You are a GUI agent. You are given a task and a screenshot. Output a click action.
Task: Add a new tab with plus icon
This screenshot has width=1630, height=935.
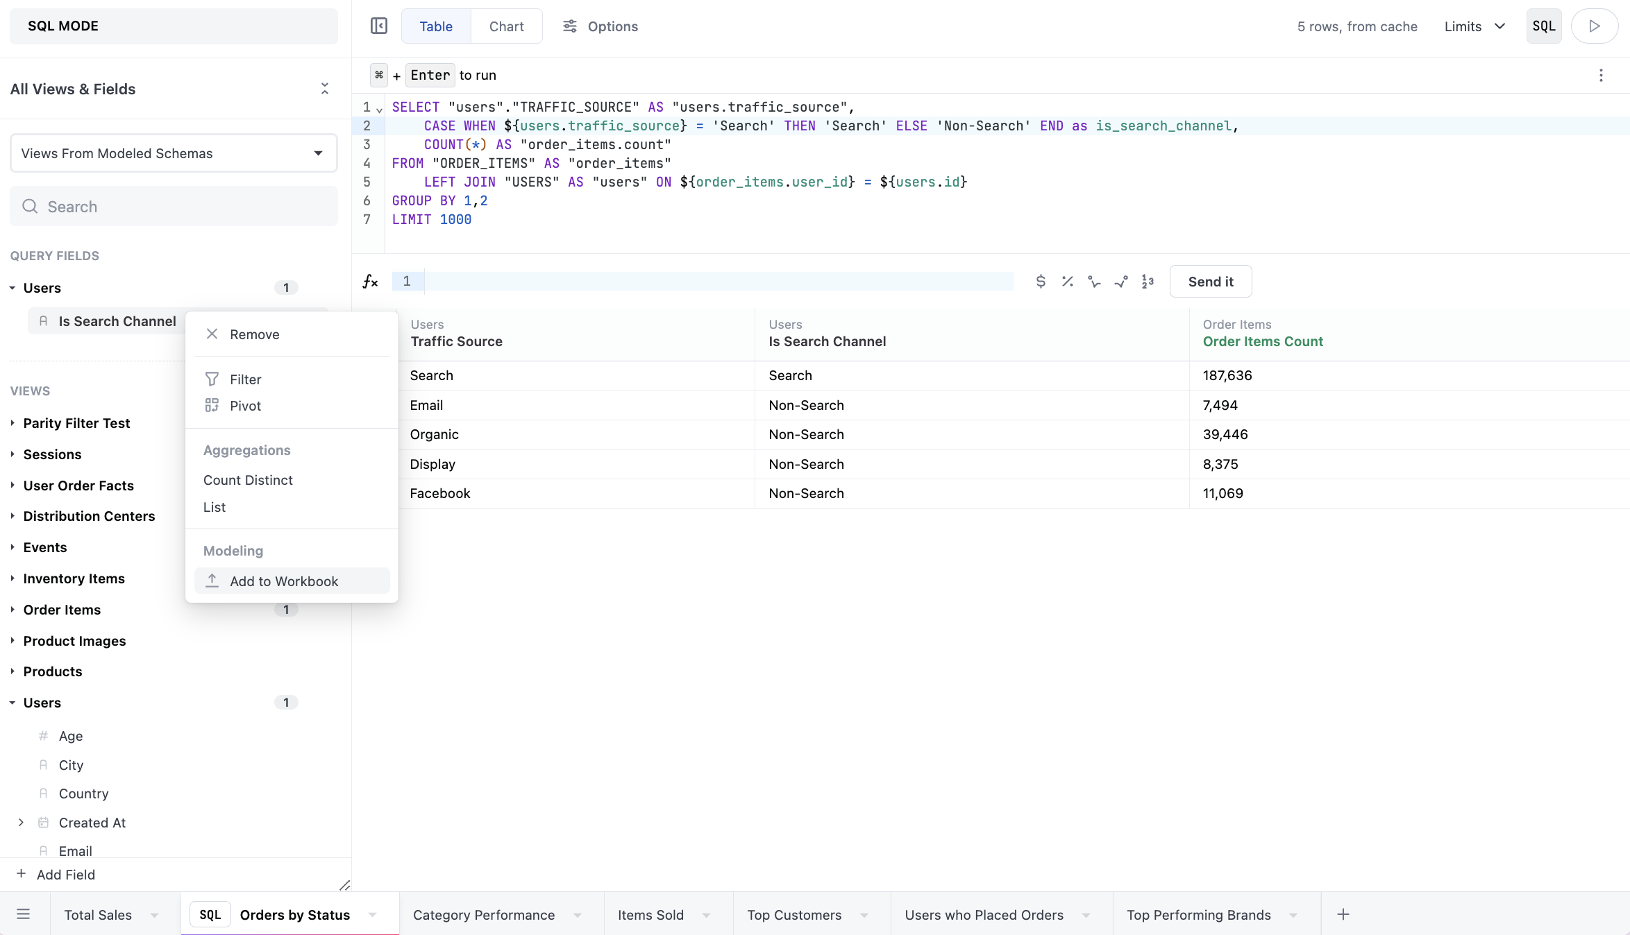[1343, 914]
